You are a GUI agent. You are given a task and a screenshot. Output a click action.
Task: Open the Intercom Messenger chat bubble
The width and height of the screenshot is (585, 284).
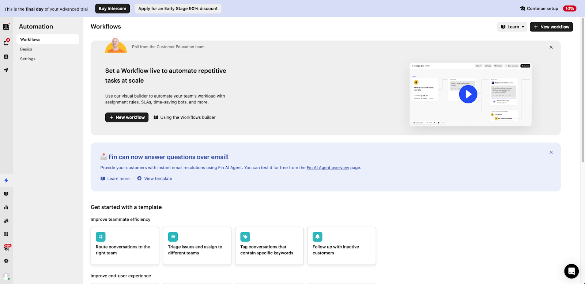pyautogui.click(x=571, y=271)
